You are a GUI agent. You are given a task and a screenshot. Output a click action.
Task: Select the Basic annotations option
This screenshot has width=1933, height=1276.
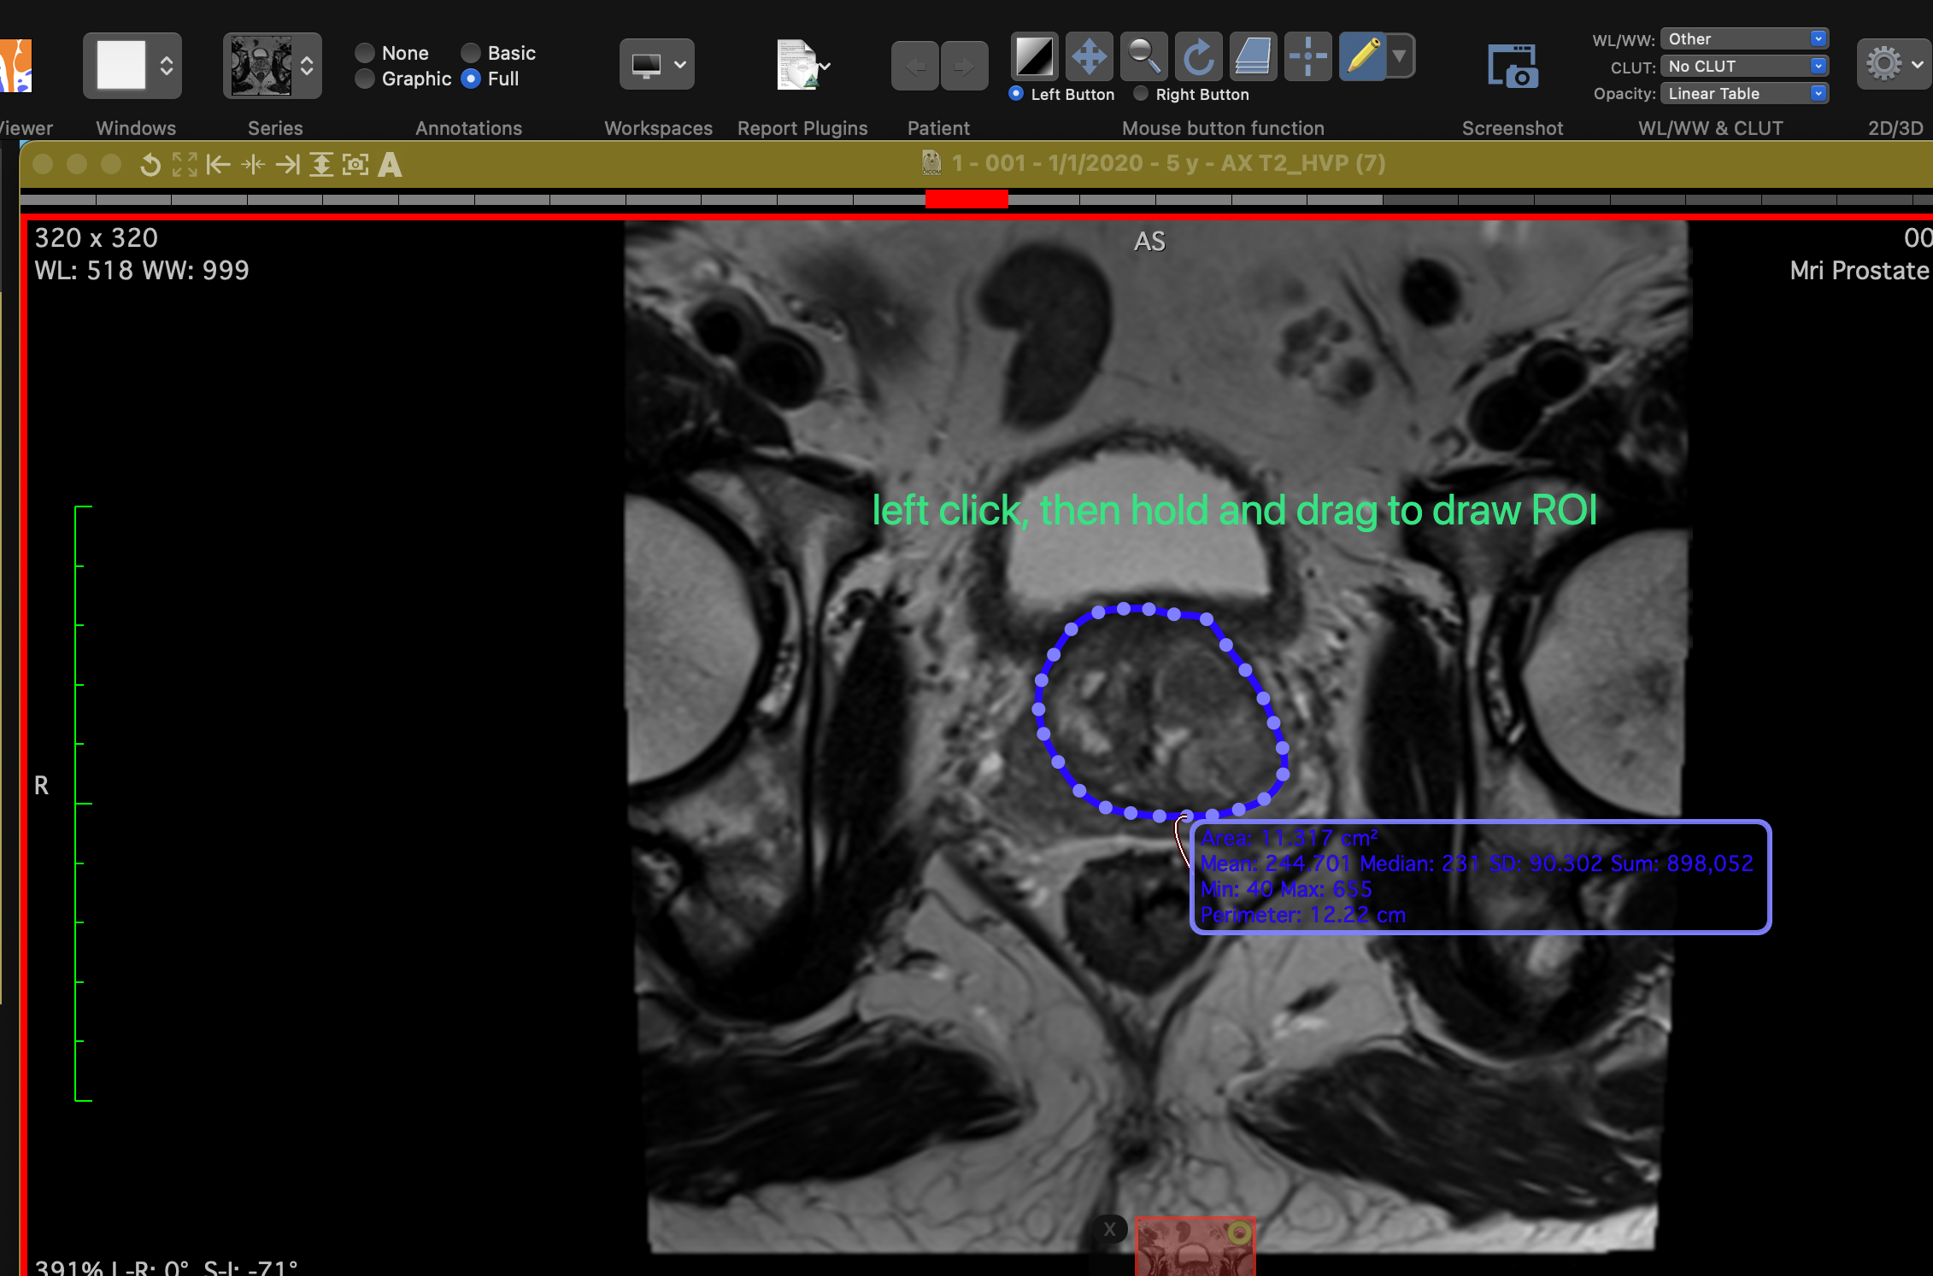coord(471,53)
